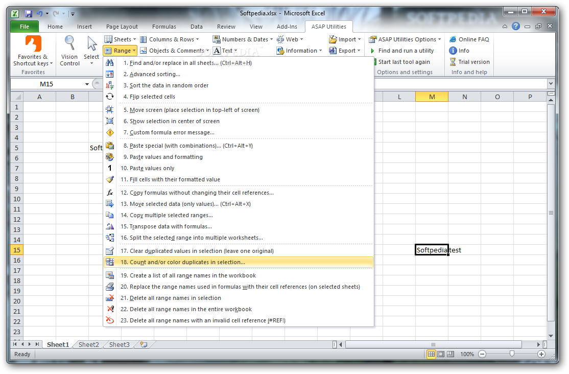Image resolution: width=569 pixels, height=374 pixels.
Task: Switch to Sheet3 worksheet tab
Action: pyautogui.click(x=119, y=344)
